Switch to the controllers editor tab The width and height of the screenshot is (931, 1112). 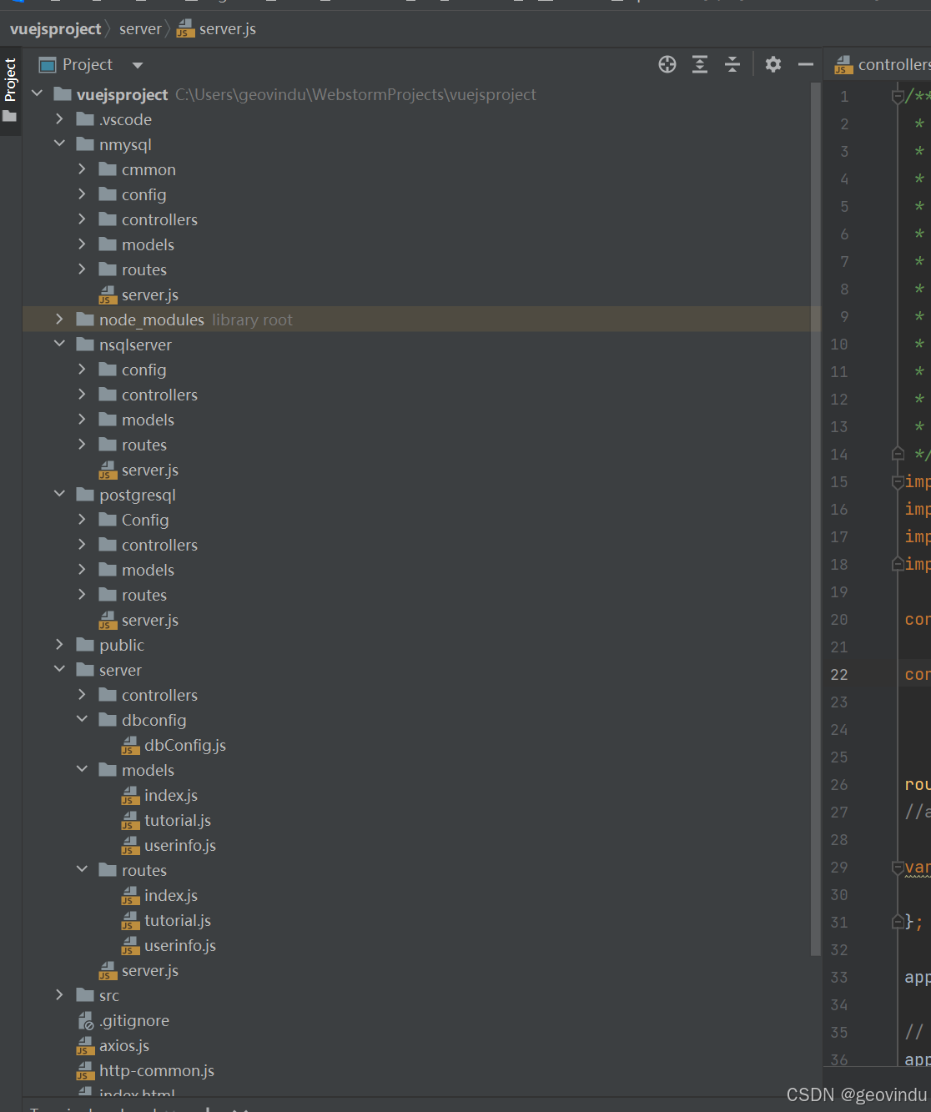tap(883, 64)
